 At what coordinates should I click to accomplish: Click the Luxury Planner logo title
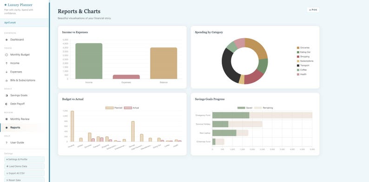point(18,5)
